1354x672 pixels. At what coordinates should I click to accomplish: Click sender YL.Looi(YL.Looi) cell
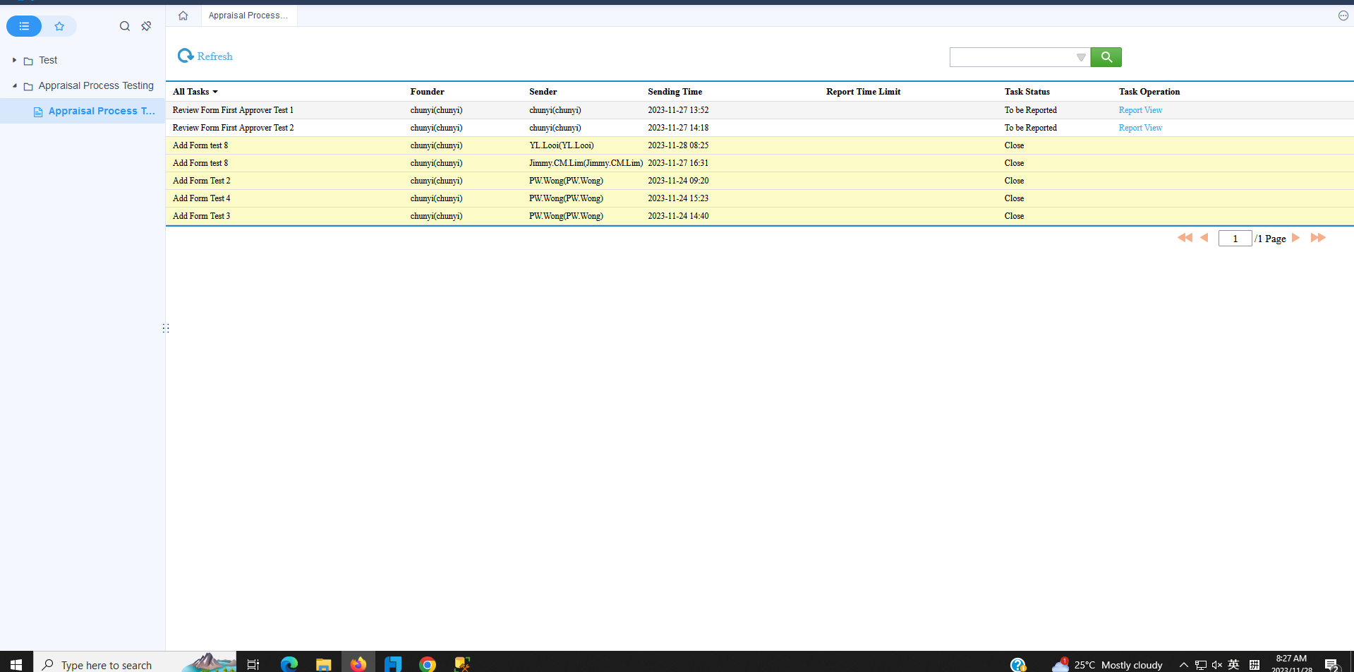(562, 145)
